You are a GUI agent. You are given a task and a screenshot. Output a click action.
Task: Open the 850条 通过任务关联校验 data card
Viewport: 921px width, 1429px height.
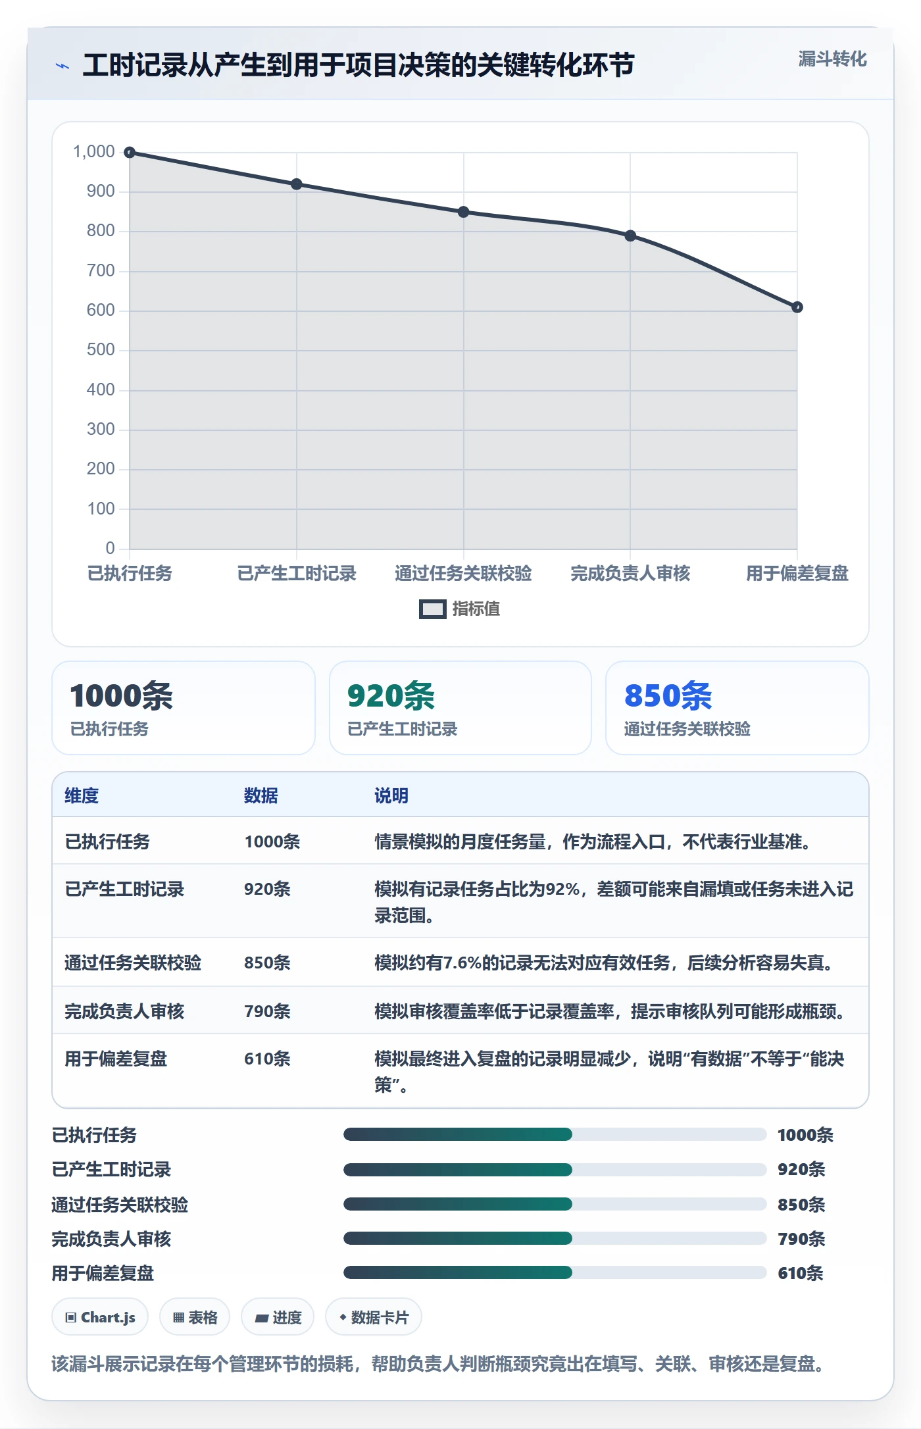coord(737,708)
